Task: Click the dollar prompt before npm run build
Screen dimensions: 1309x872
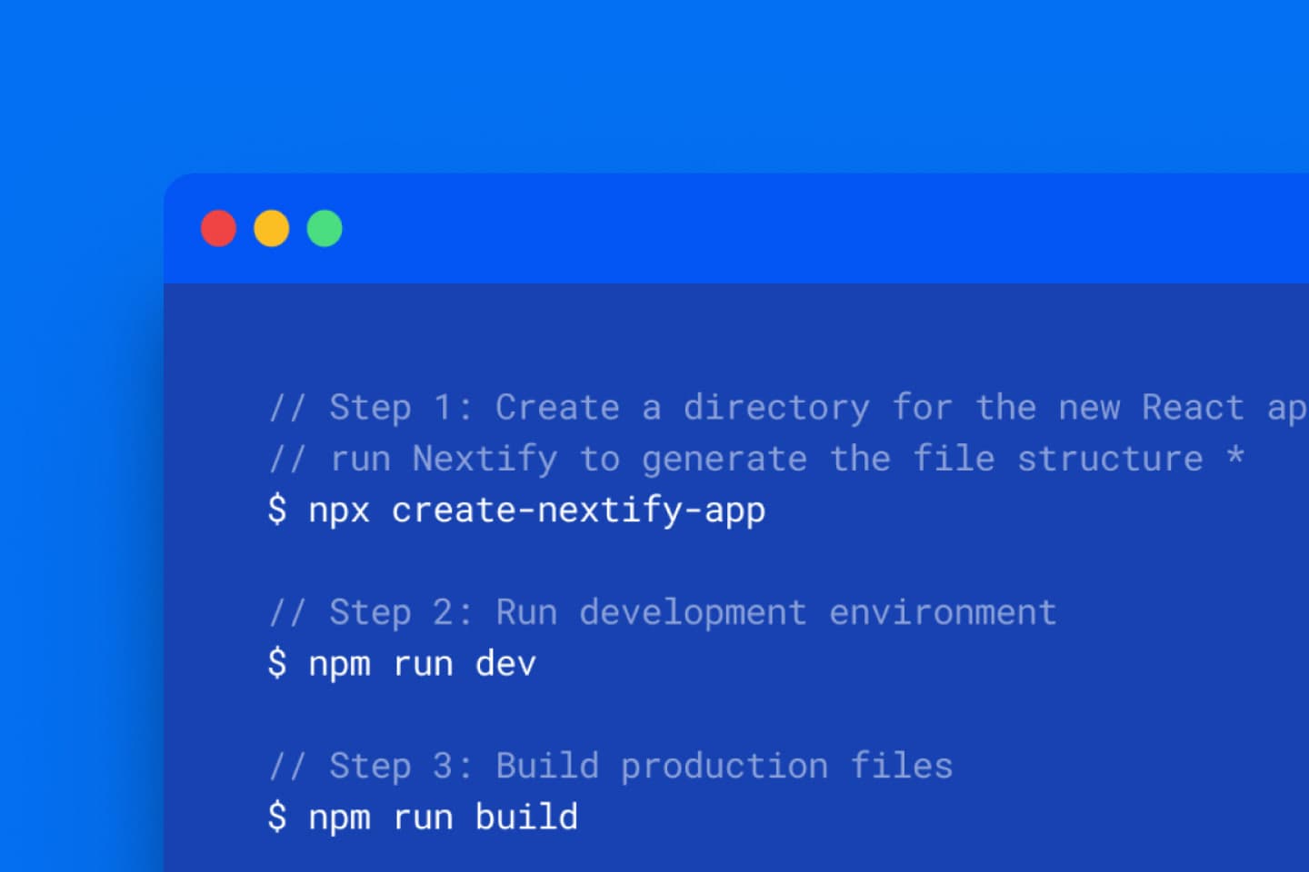Action: coord(279,817)
